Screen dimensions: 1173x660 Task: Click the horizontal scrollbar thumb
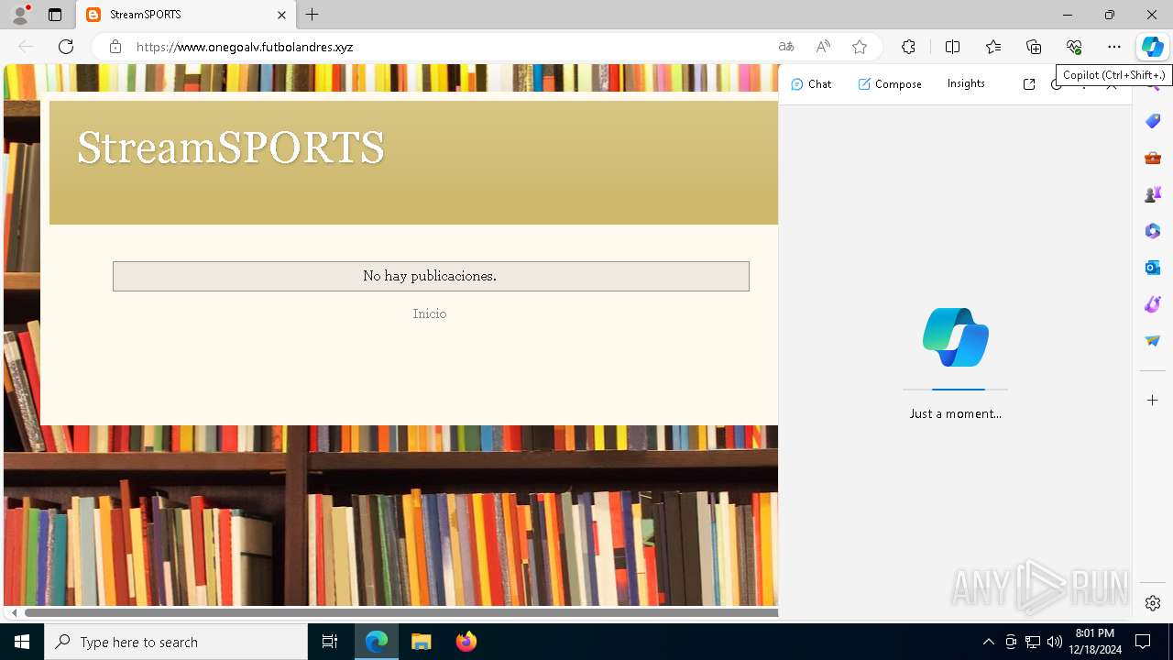point(401,612)
